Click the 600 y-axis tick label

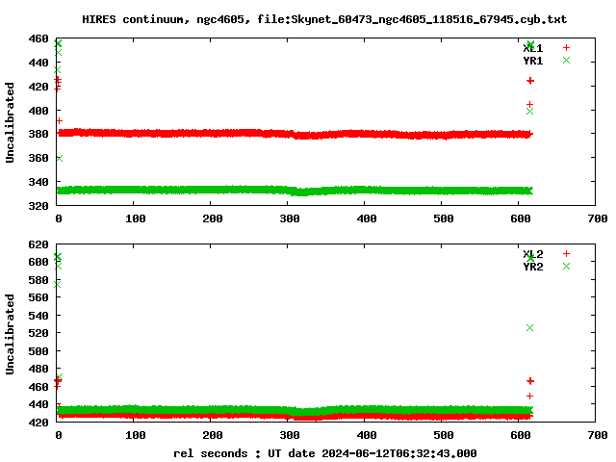38,262
